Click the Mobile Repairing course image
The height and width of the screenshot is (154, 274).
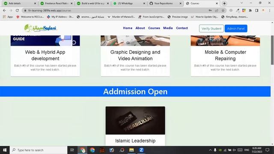pos(225,41)
